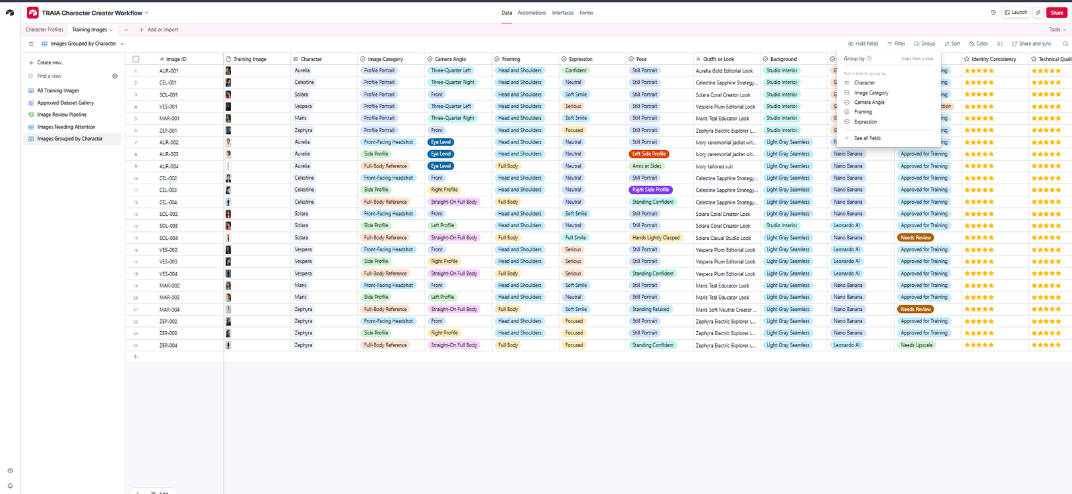
Task: Click Identity Consistency stars in row 1
Action: [x=979, y=70]
